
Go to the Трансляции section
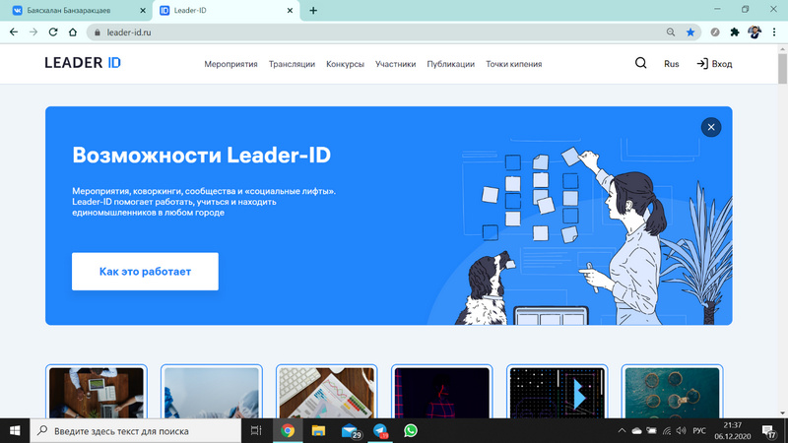pyautogui.click(x=292, y=64)
